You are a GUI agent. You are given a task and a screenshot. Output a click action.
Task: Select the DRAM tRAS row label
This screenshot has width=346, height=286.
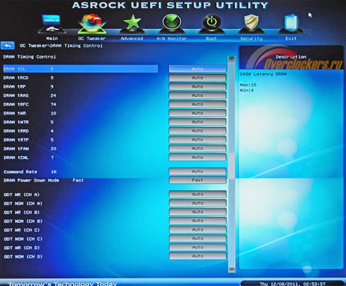pos(16,95)
